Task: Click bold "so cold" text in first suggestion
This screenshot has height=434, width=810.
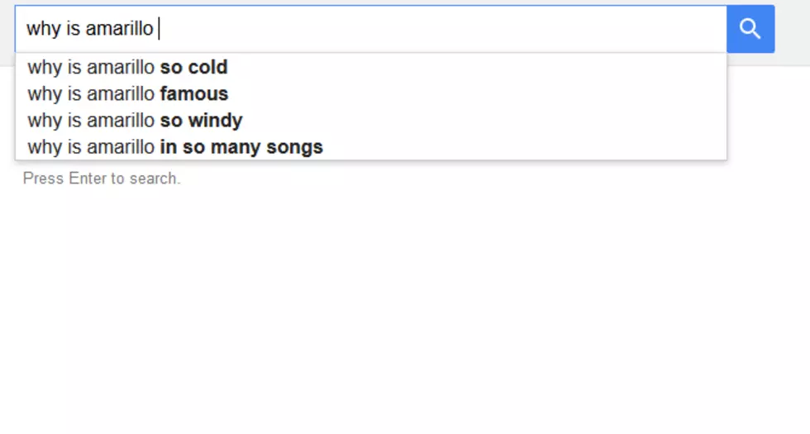Action: [193, 67]
